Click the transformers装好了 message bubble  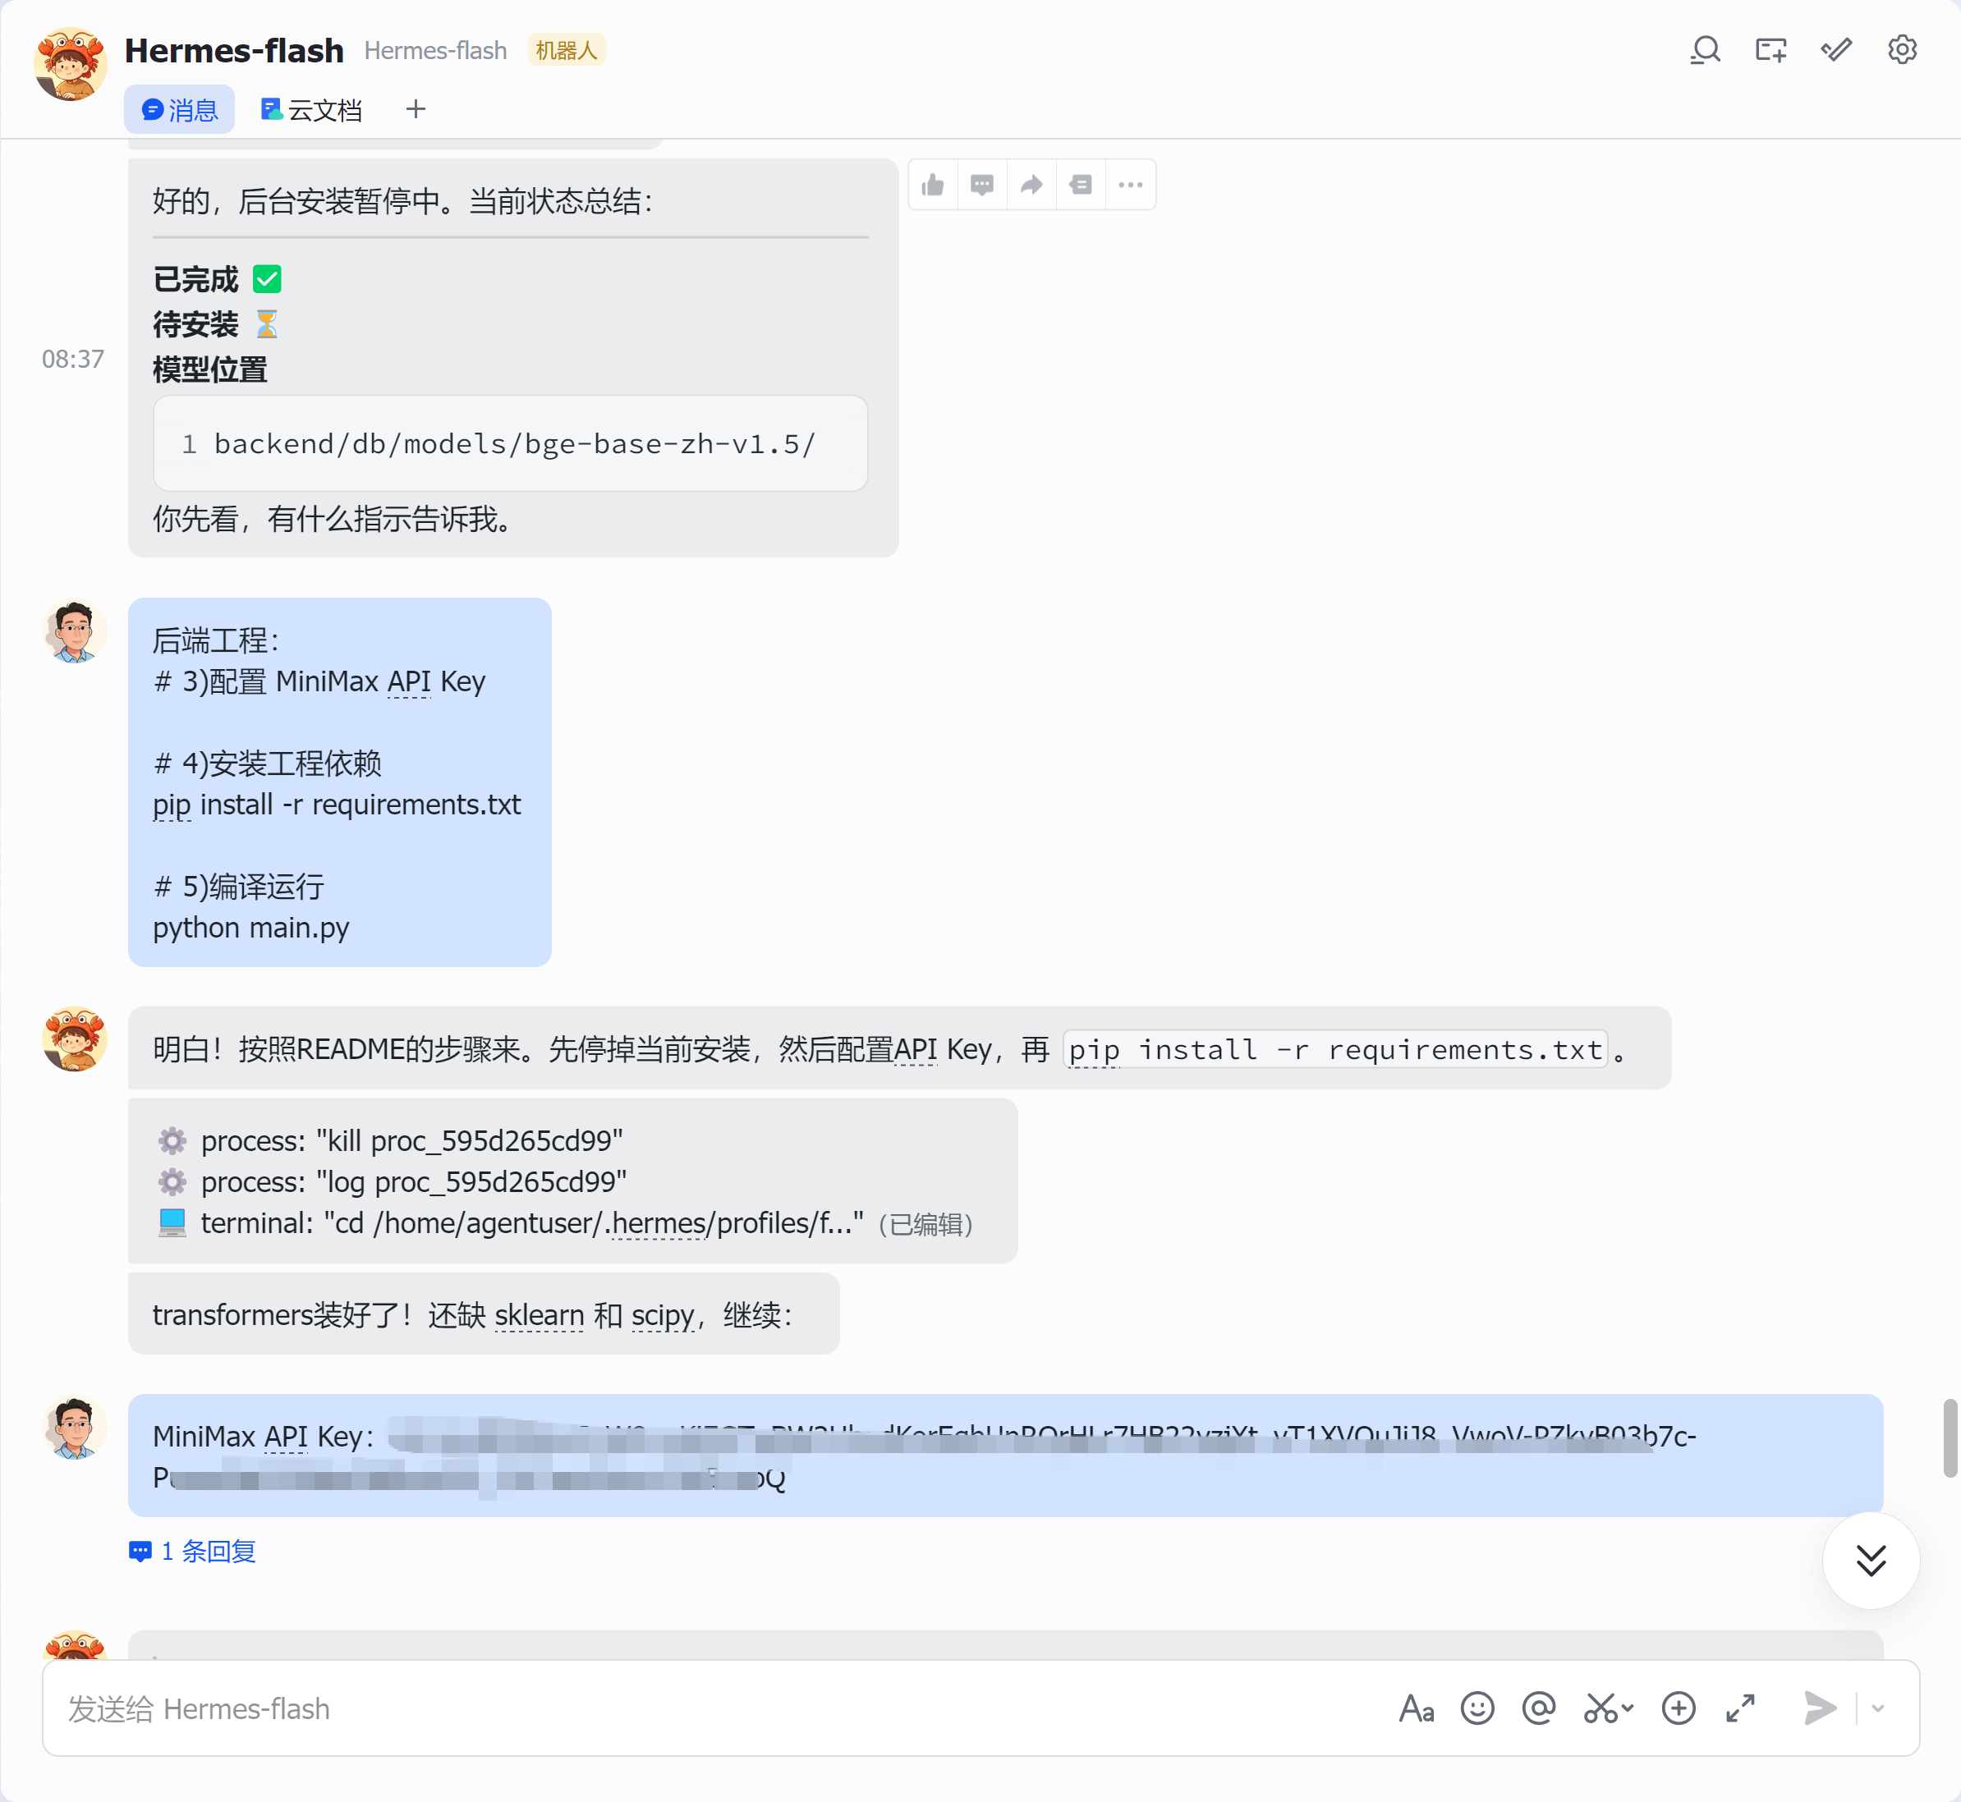484,1314
